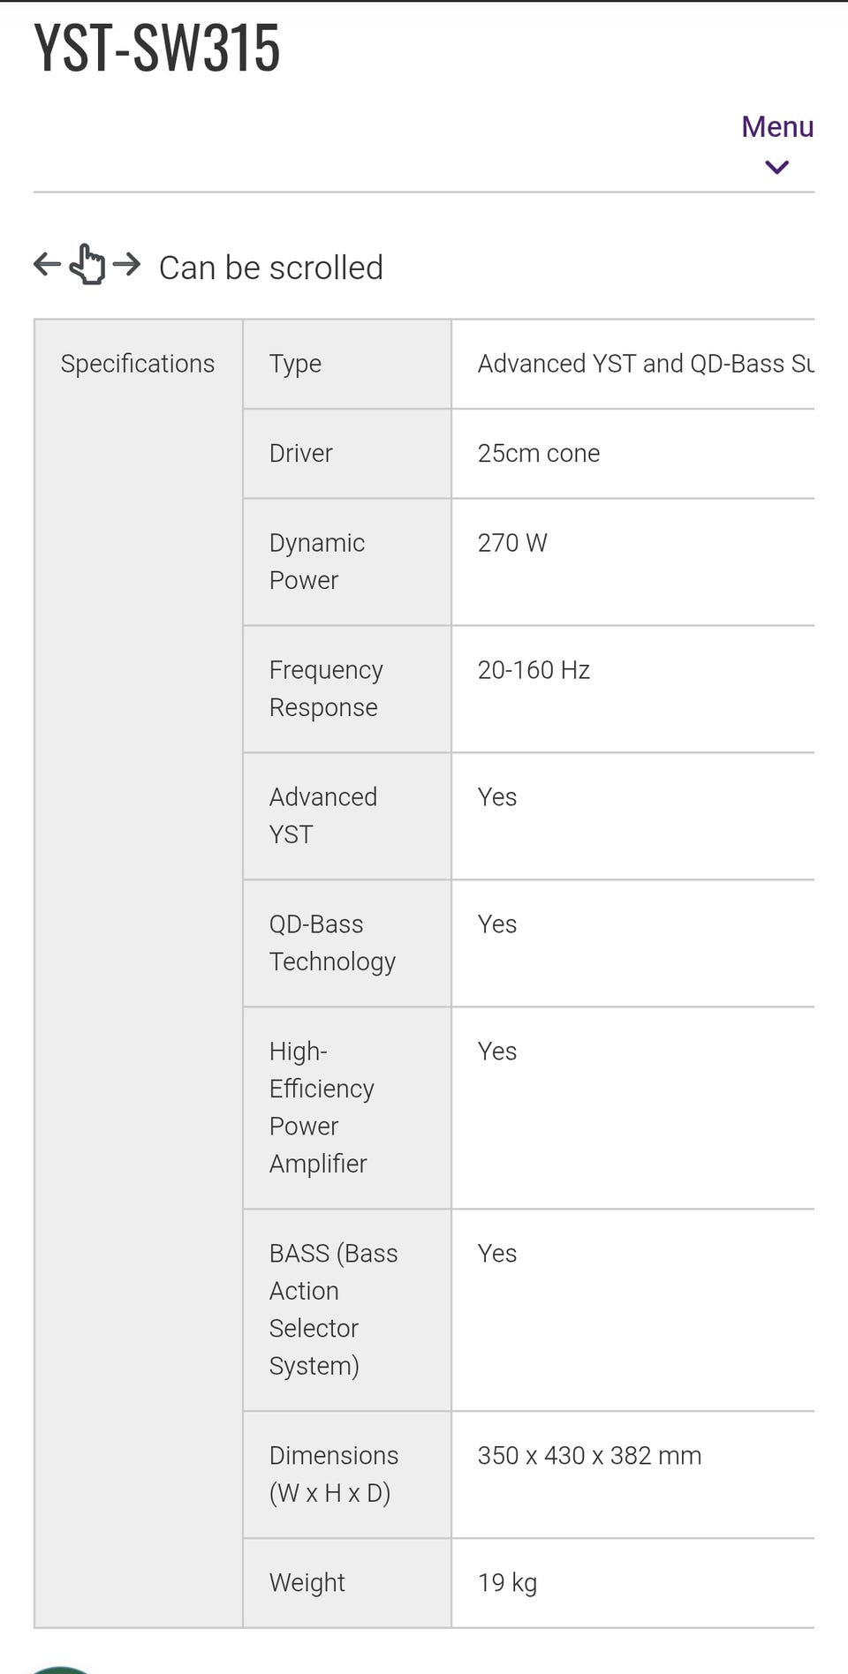Tap the hand pointer scroll icon
Viewport: 848px width, 1674px height.
[x=87, y=264]
